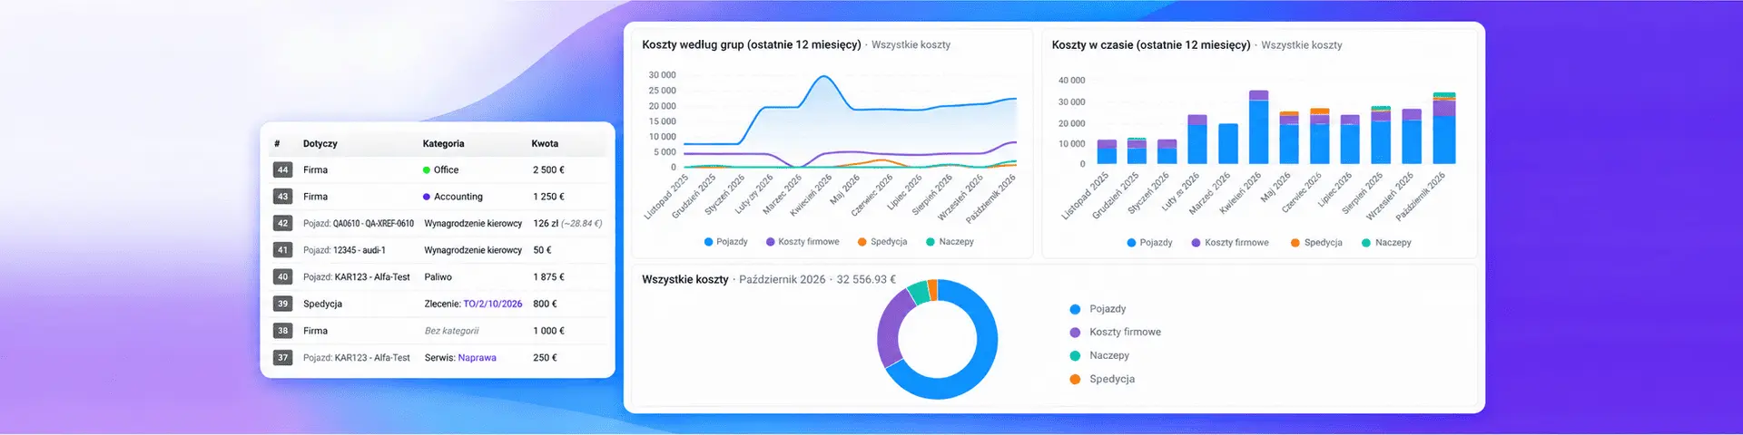
Task: Click the Październik 2026 · 32 556.93 € label
Action: pos(817,279)
